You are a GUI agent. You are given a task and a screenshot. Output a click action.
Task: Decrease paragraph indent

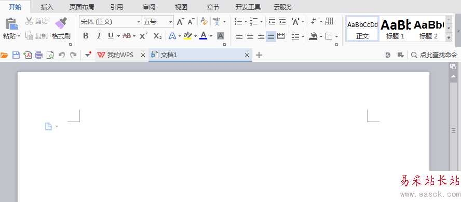point(272,21)
